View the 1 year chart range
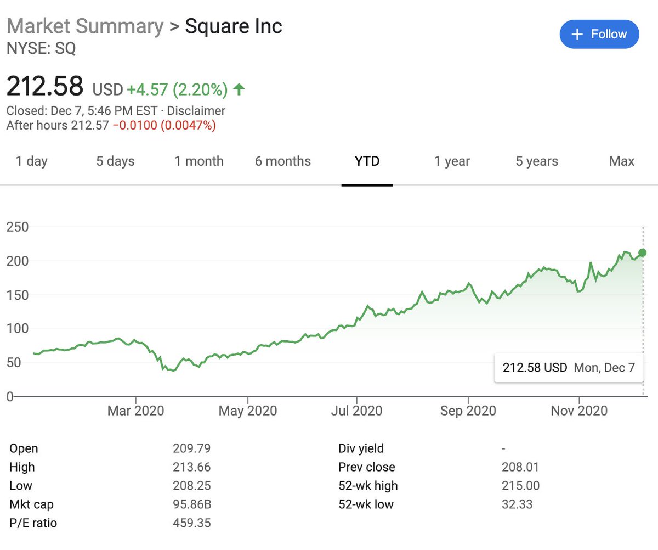This screenshot has width=658, height=550. click(451, 161)
